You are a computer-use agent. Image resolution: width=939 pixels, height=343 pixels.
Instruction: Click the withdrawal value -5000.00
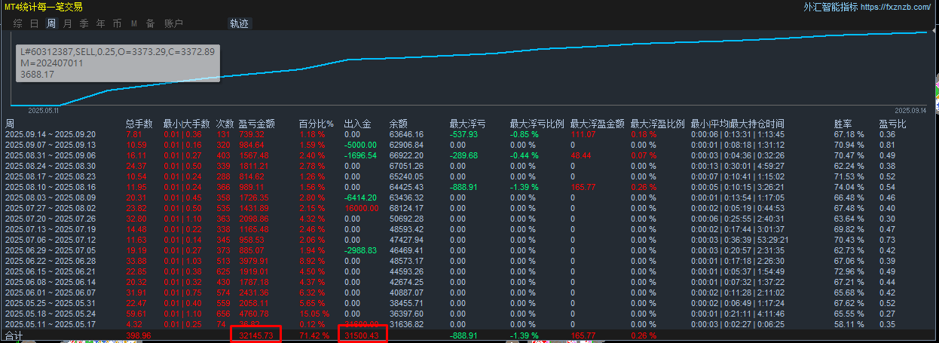pyautogui.click(x=360, y=145)
